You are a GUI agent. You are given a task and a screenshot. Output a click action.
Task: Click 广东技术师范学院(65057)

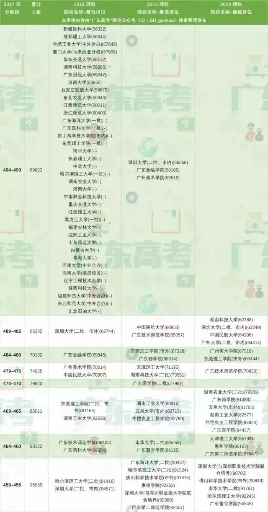coord(158,335)
